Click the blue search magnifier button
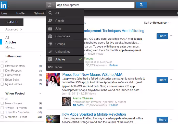This screenshot has height=124, width=178. [141, 5]
